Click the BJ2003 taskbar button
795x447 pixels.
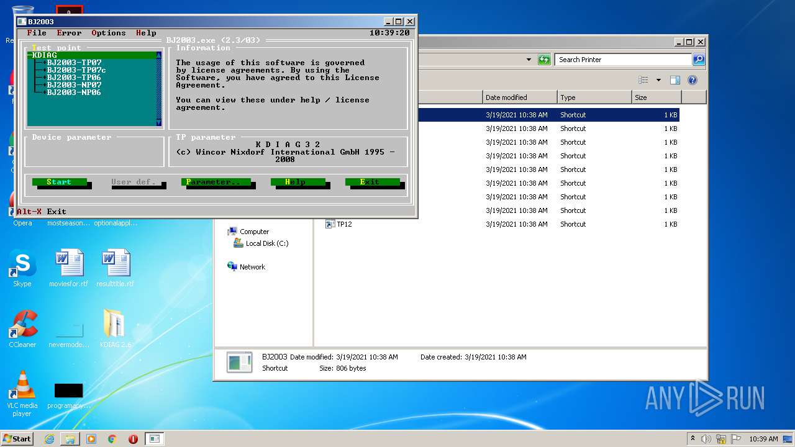tap(155, 439)
